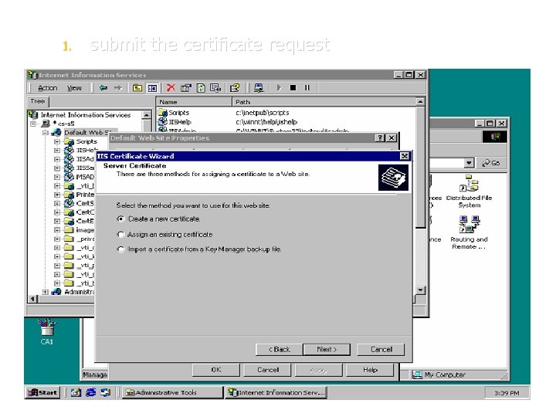Click Cancel in Default Web Site Properties
Screen dimensions: 556x417
[x=268, y=370]
